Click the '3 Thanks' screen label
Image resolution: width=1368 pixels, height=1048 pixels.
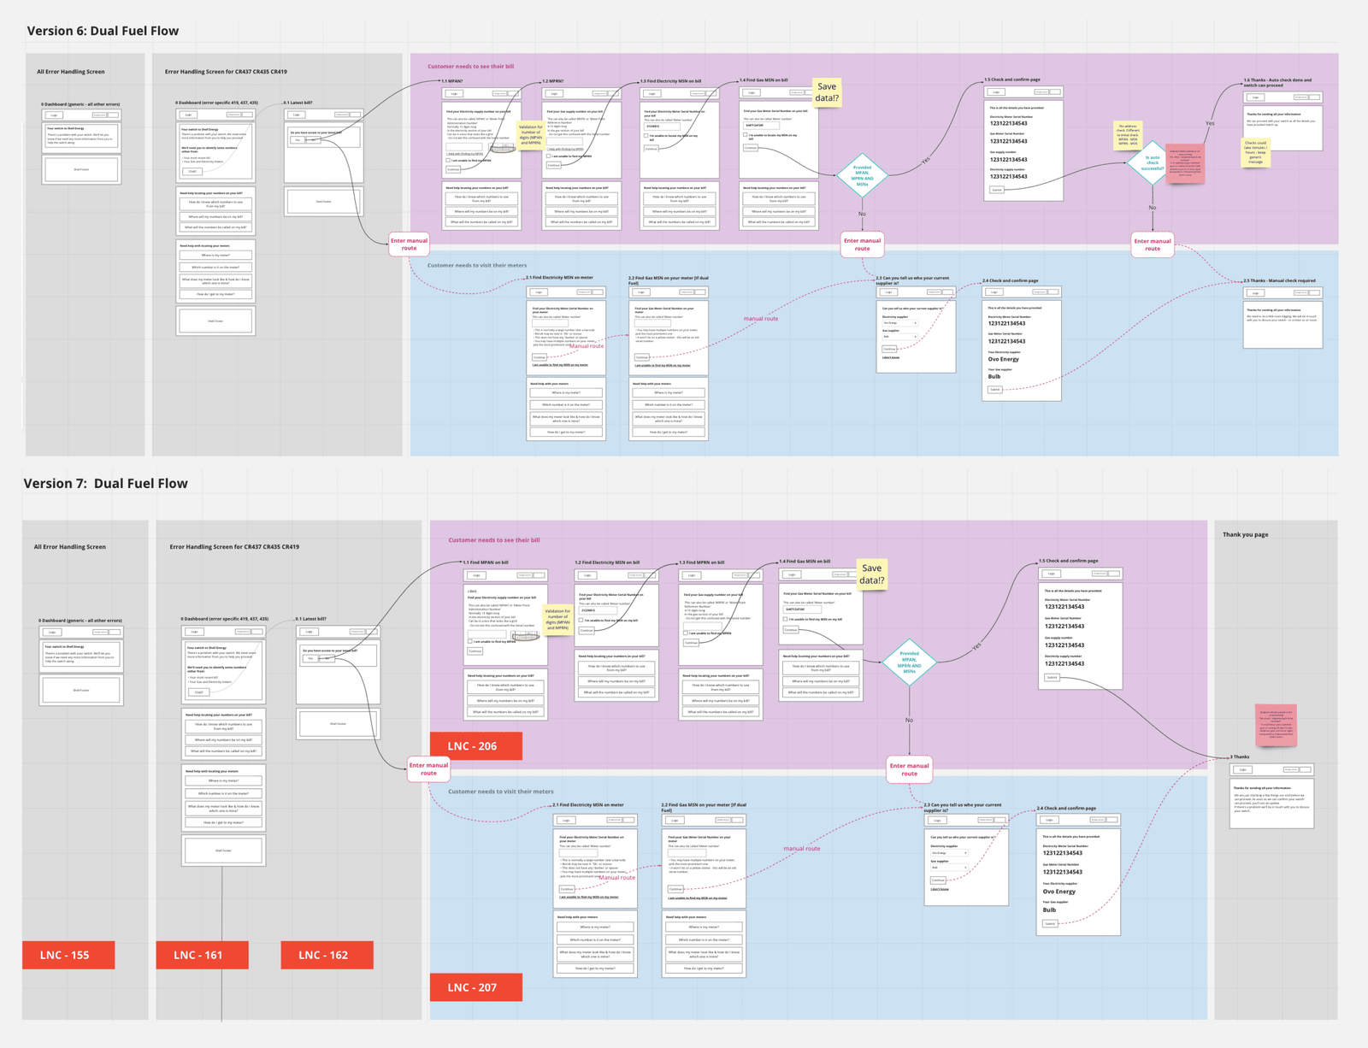click(1240, 757)
